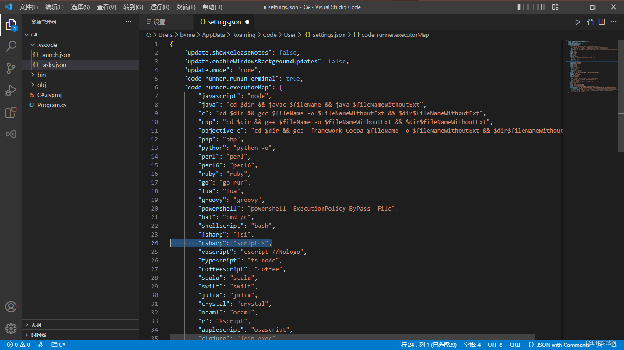Click byme in the breadcrumb
Screen dimensions: 624x350
click(187, 35)
